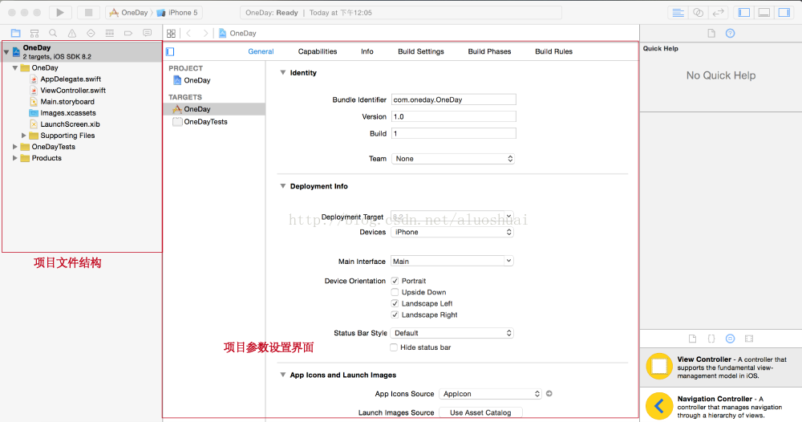Select the OneDay scheme in toolbar

(x=129, y=12)
